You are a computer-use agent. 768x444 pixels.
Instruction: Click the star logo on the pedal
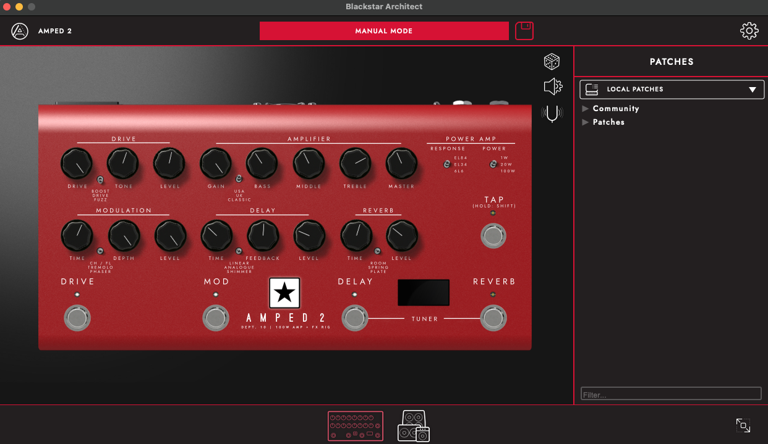tap(284, 293)
